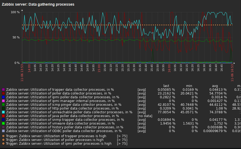
Task: Click the min value '40.7448 %'
Action: [x=189, y=105]
